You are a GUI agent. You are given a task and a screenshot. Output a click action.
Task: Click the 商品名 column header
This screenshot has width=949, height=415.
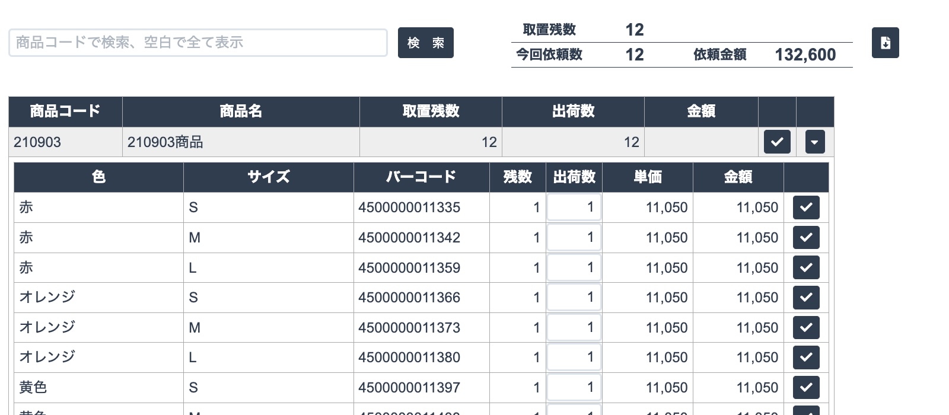[241, 111]
